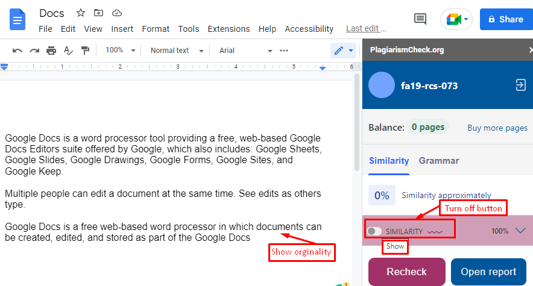Click the Share button
Image resolution: width=533 pixels, height=286 pixels.
click(x=506, y=19)
